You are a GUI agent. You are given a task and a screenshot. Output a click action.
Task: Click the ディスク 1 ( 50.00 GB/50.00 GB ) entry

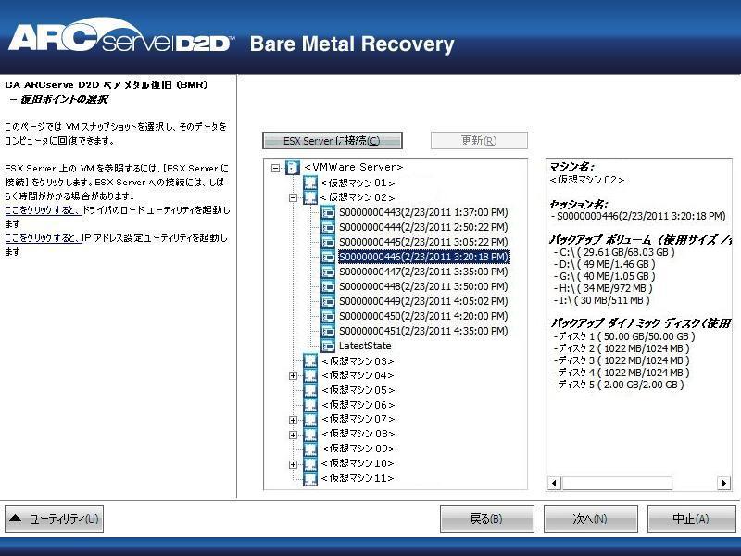click(x=624, y=336)
